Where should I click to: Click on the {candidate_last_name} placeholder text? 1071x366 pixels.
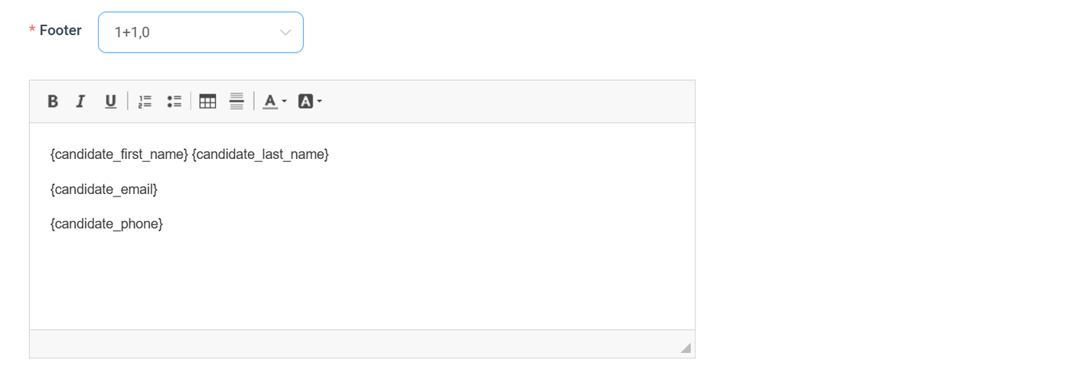[x=260, y=154]
